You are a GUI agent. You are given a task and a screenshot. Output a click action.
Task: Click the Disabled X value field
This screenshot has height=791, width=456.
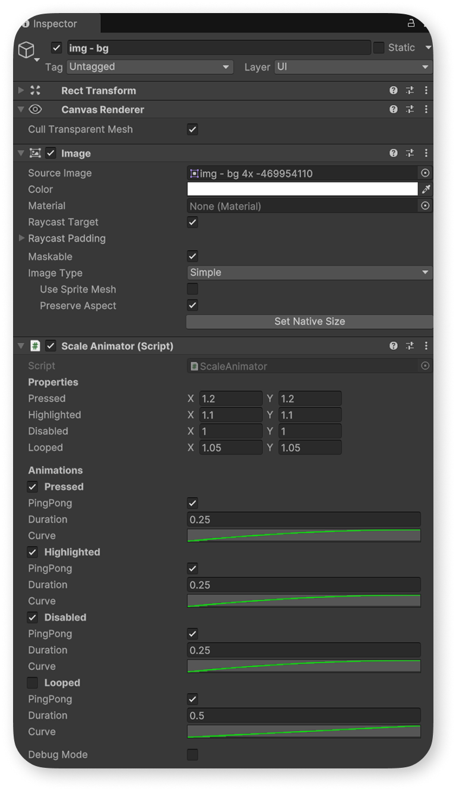click(x=230, y=431)
